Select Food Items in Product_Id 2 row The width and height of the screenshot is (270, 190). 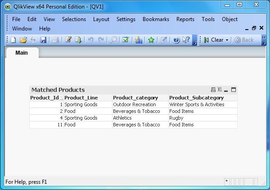203,111
